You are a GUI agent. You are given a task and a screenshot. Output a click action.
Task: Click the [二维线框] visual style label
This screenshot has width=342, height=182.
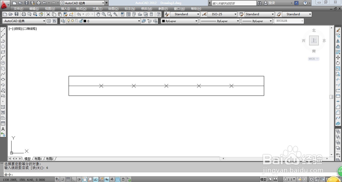(x=30, y=29)
